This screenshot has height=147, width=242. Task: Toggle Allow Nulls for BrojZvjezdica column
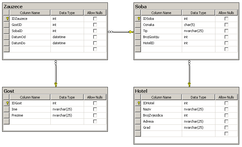pos(226,115)
